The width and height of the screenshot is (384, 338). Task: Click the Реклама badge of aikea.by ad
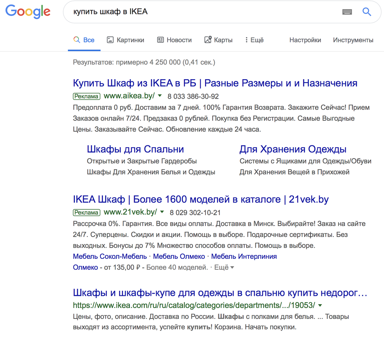86,96
